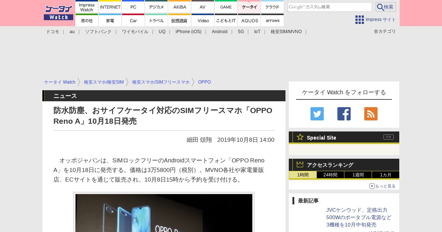Open the 全カテゴリ list
The width and height of the screenshot is (442, 232).
pyautogui.click(x=385, y=31)
